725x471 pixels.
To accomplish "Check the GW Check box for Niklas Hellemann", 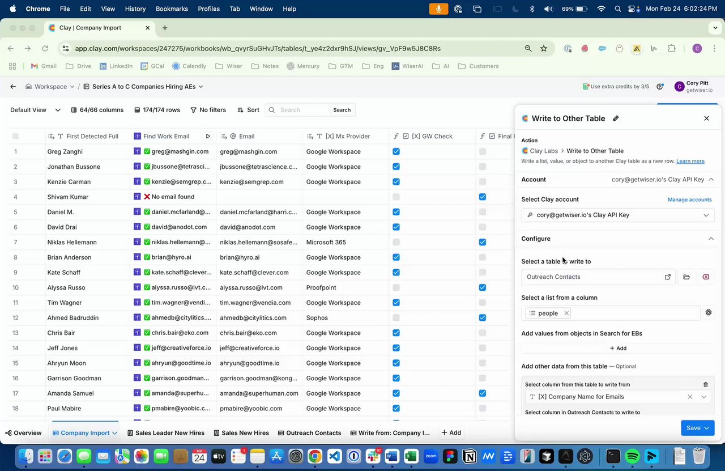I will point(396,242).
